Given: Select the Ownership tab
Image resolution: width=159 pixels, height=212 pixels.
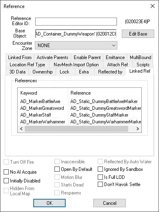Looking at the screenshot, I should tap(42, 71).
